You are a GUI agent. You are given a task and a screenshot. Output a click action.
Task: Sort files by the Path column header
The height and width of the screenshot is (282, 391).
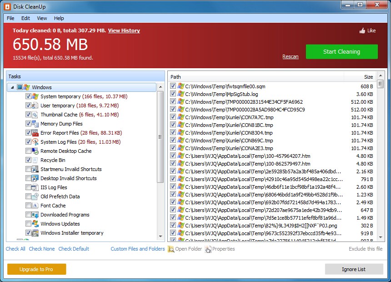(256, 77)
